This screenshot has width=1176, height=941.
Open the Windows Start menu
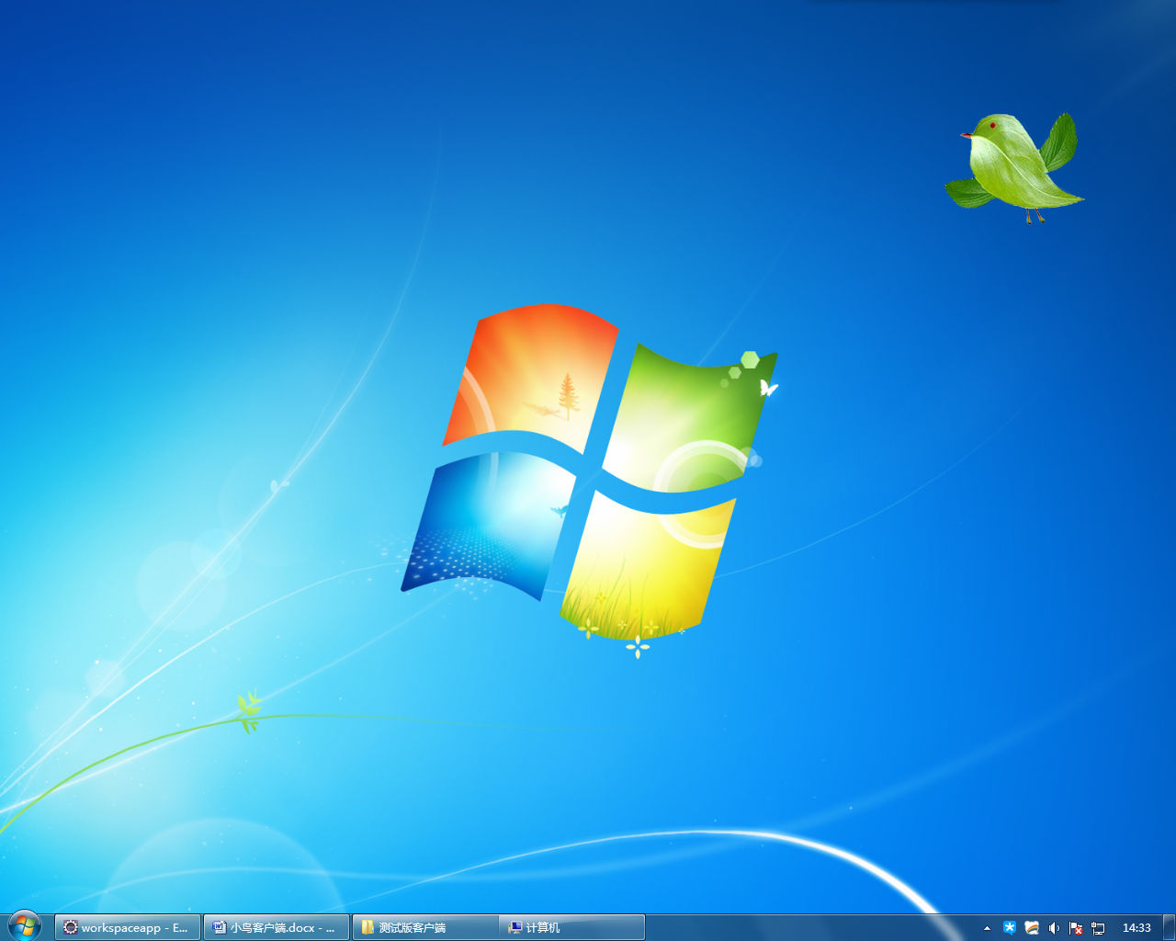24,926
